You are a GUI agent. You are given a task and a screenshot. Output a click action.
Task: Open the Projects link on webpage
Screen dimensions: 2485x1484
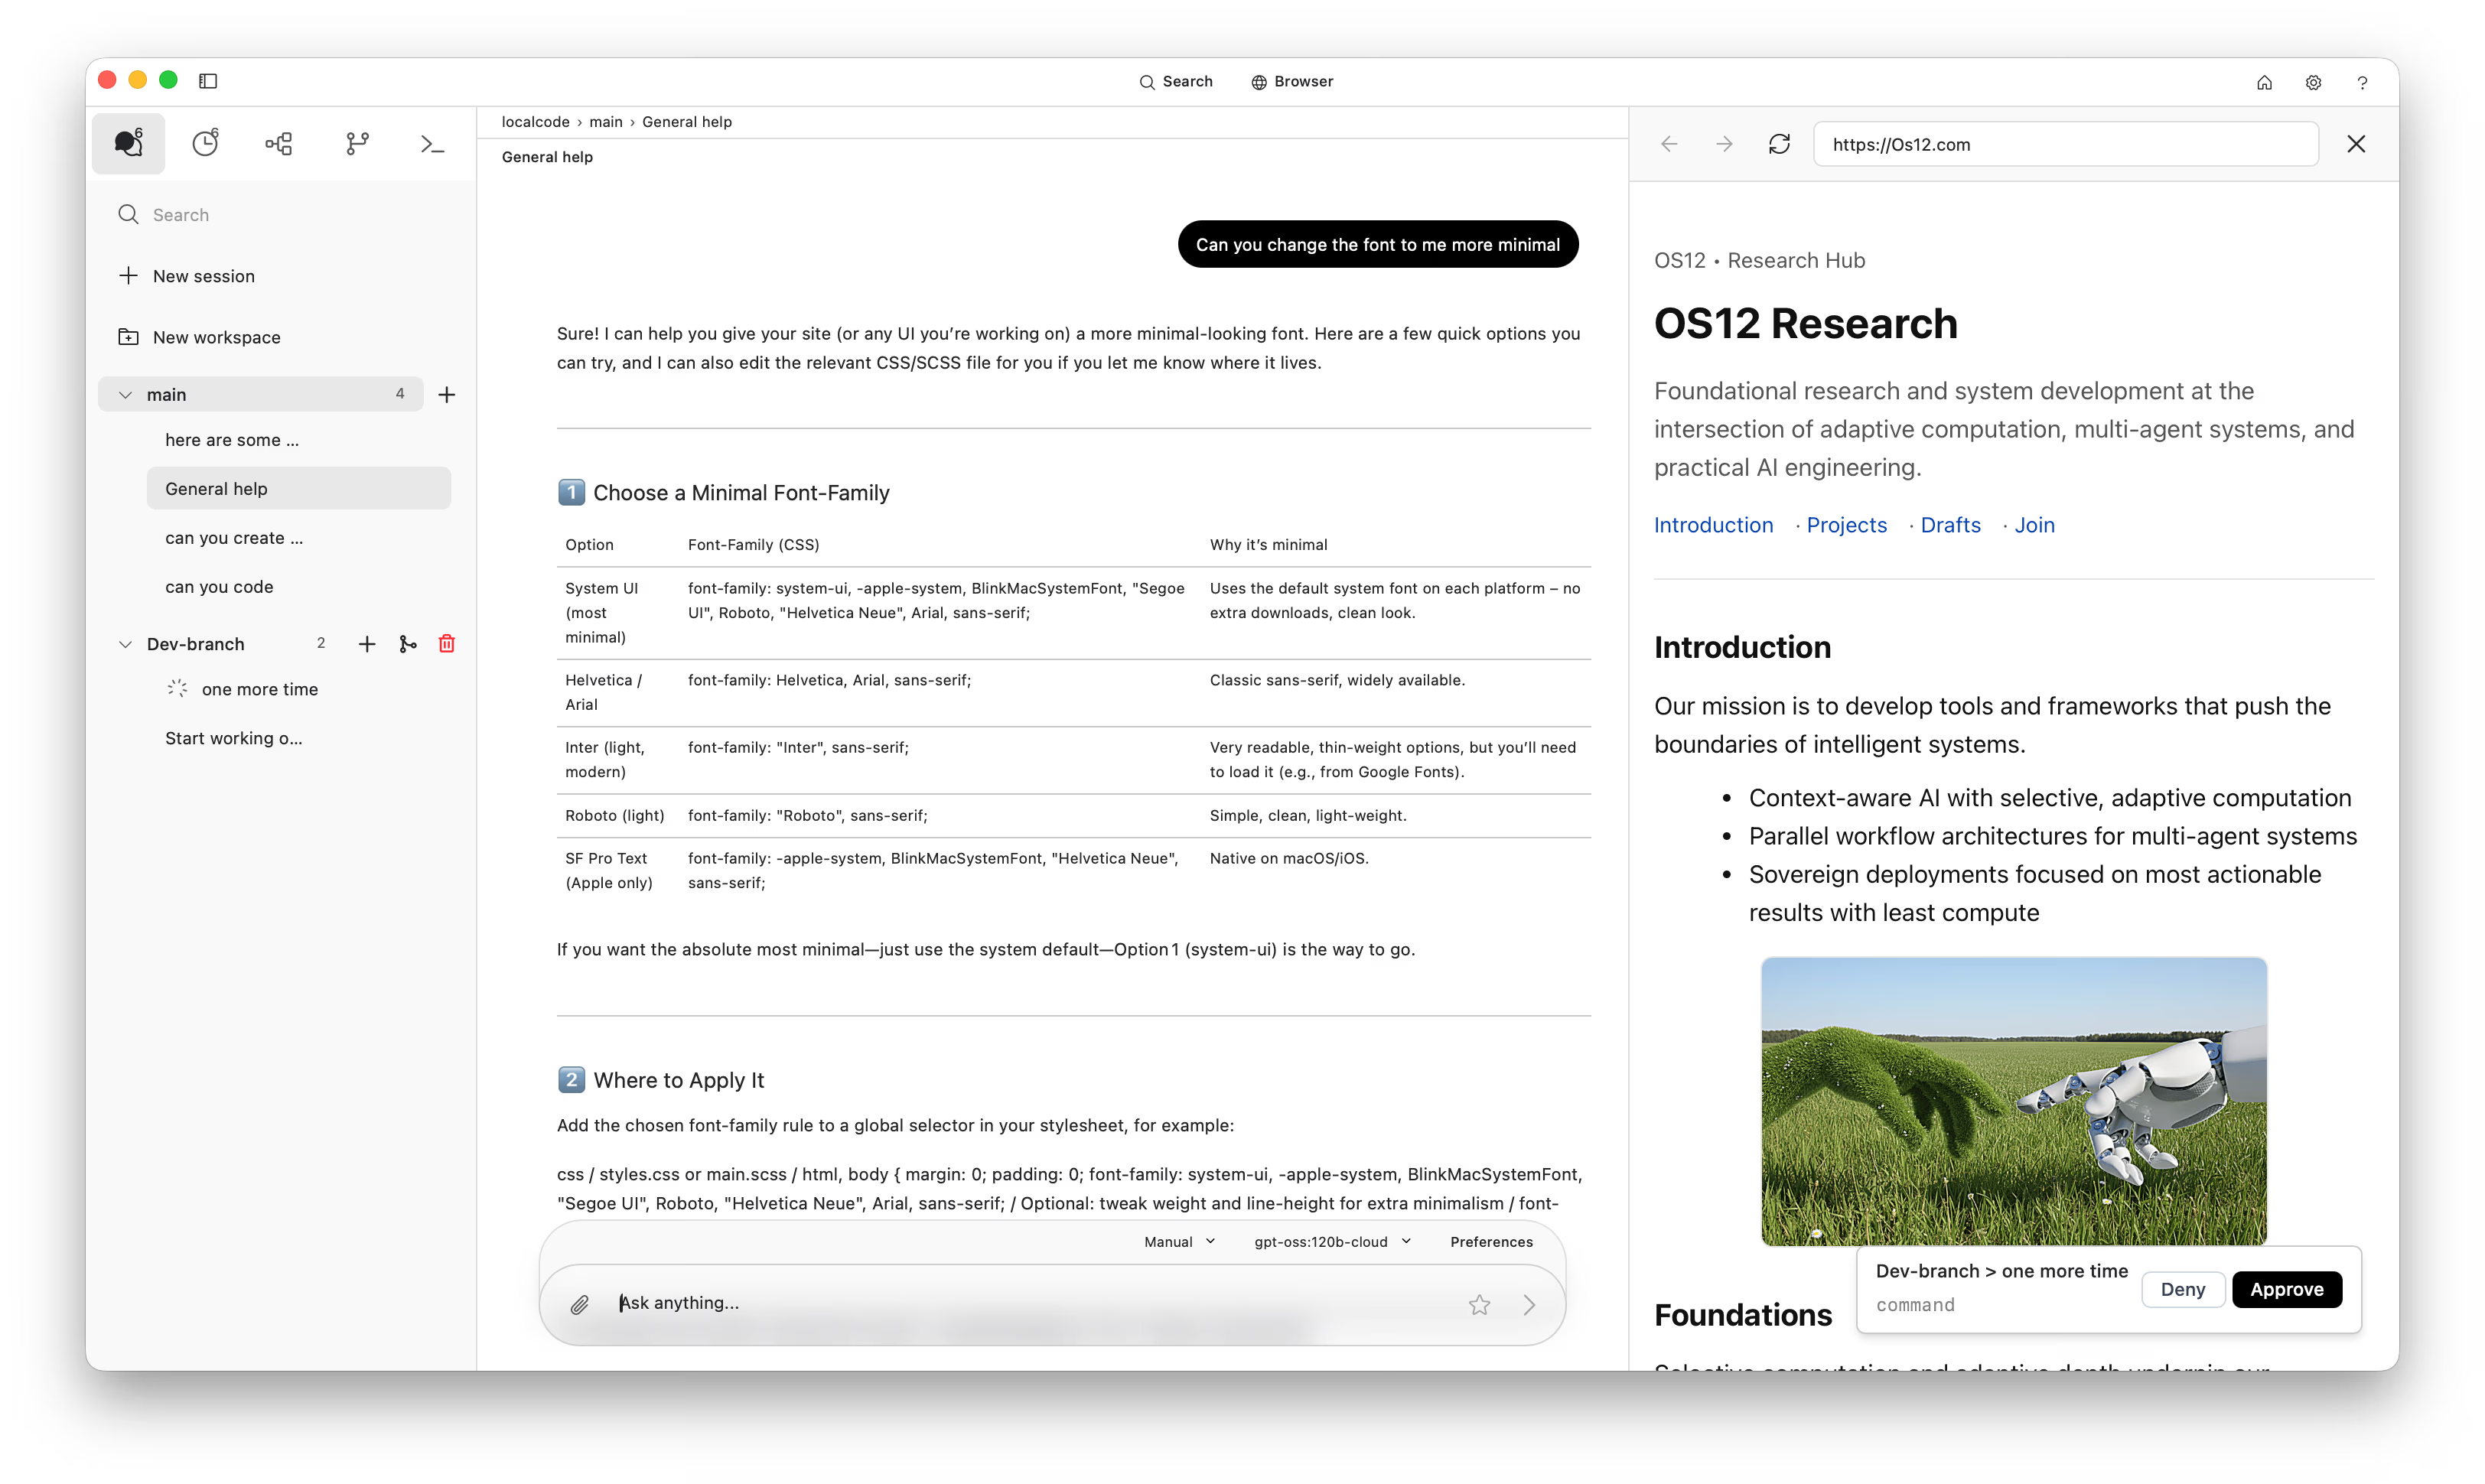1846,525
